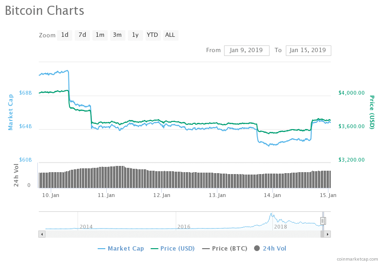383x263 pixels.
Task: Set chart zoom to 1d
Action: point(65,35)
